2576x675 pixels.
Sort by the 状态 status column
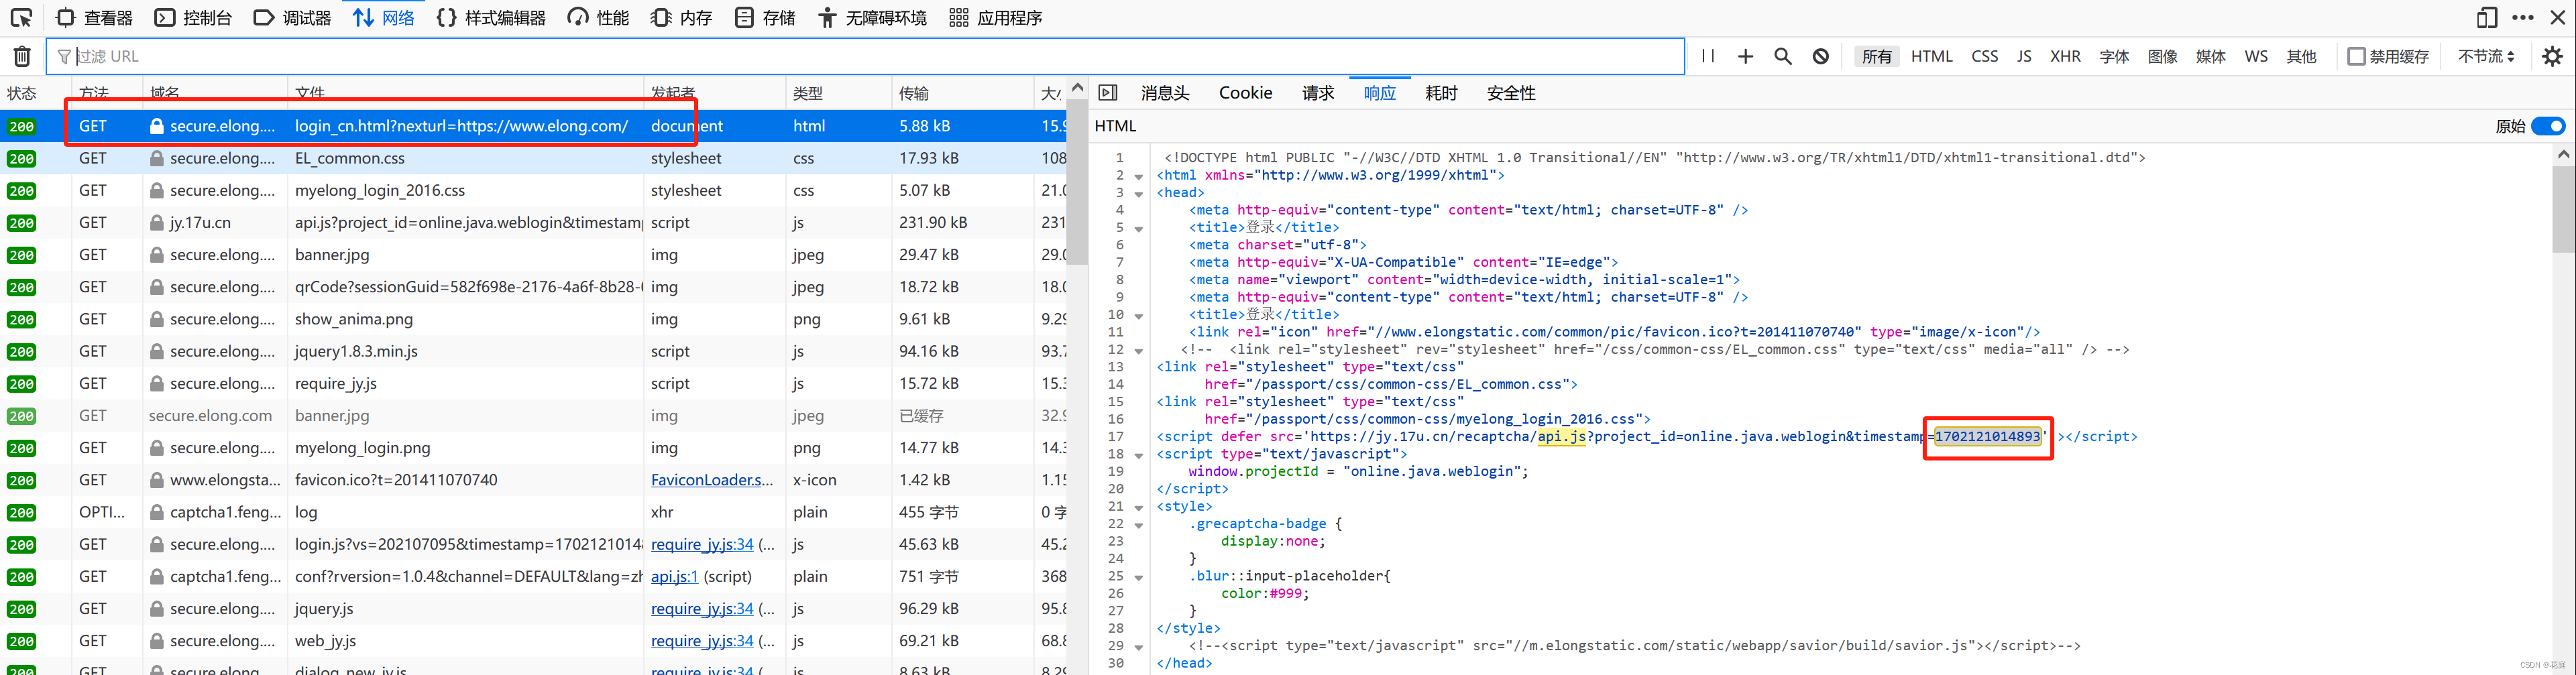coord(34,93)
